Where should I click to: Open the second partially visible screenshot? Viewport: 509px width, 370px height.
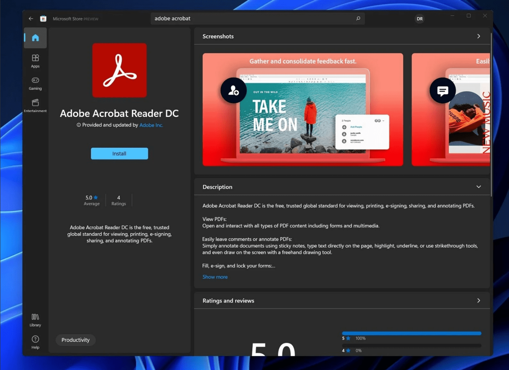[451, 110]
